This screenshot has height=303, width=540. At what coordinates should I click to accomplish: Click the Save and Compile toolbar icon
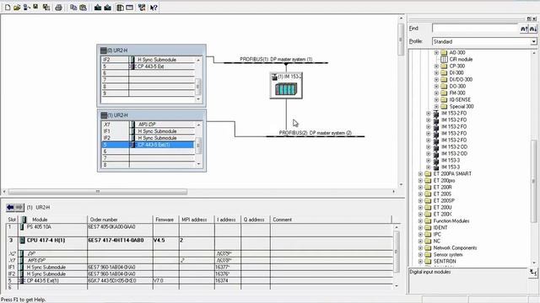(46, 8)
